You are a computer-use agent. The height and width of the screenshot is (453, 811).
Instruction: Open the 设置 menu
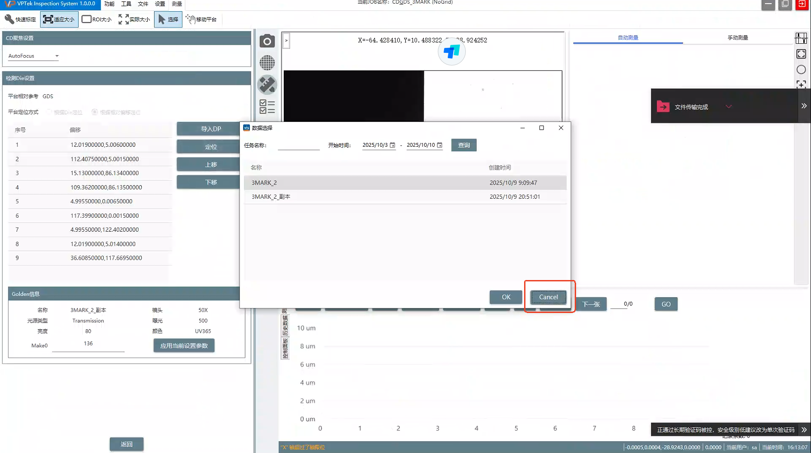coord(160,4)
